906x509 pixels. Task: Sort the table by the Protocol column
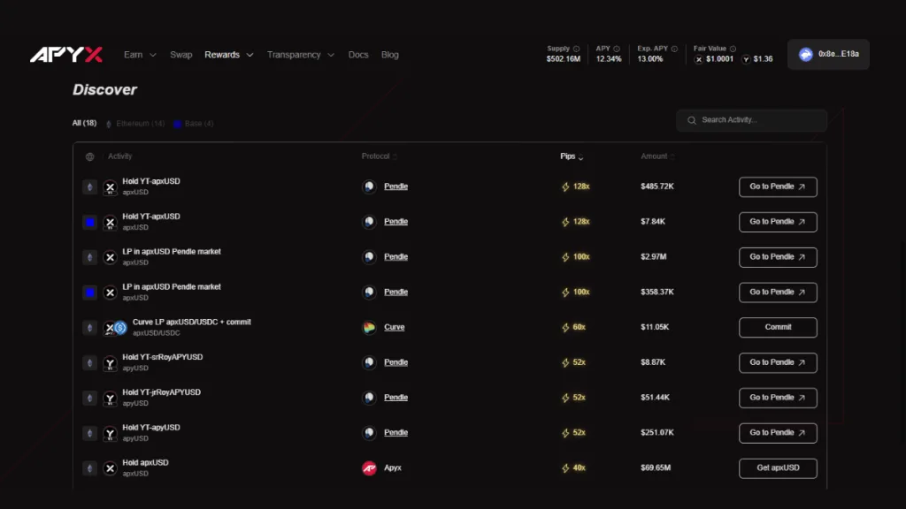(x=379, y=156)
